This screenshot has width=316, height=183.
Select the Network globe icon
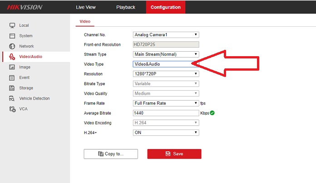coord(12,46)
